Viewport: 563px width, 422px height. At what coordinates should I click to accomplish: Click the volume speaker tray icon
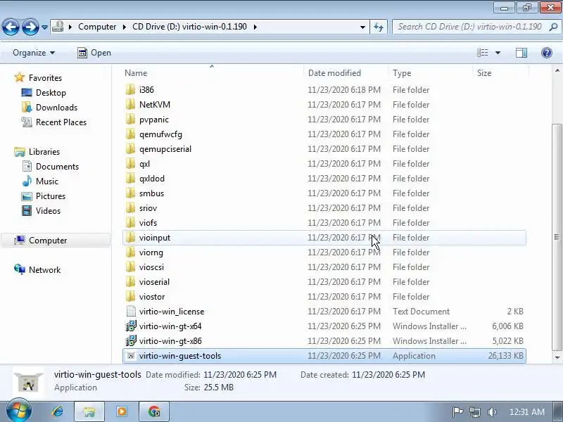tap(492, 412)
